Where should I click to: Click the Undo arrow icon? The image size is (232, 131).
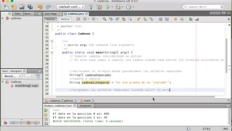[40, 7]
